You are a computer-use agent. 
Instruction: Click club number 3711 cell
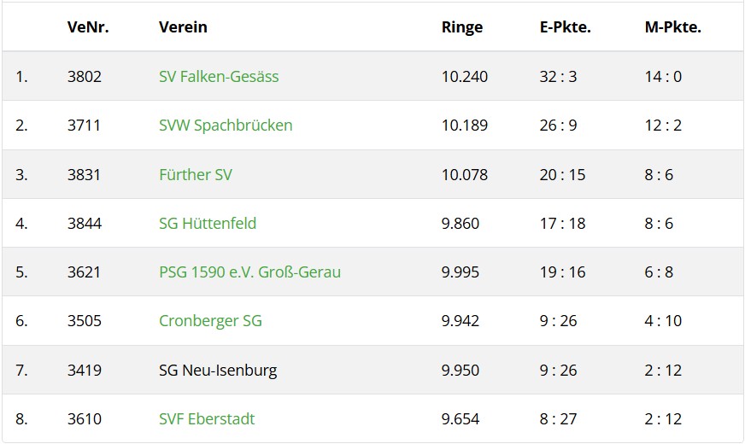[84, 126]
